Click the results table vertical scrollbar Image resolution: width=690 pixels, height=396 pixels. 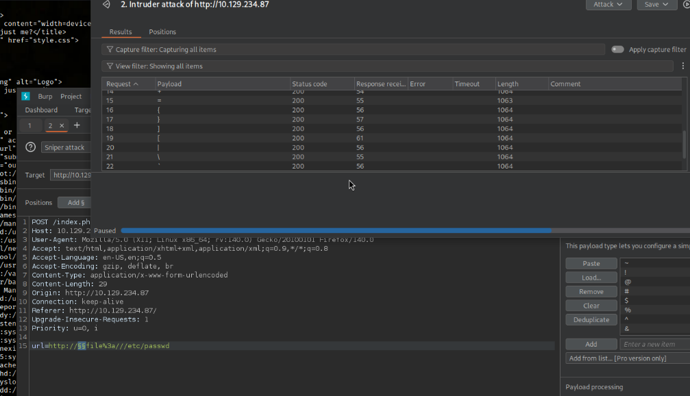coord(684,145)
